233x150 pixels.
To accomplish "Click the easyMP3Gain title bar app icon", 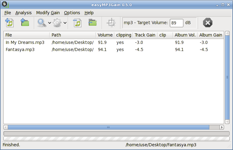I will click(5, 5).
